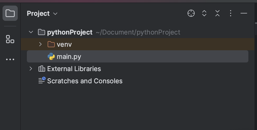The height and width of the screenshot is (130, 257).
Task: Open the Project tool window folder icon
Action: coord(10,13)
